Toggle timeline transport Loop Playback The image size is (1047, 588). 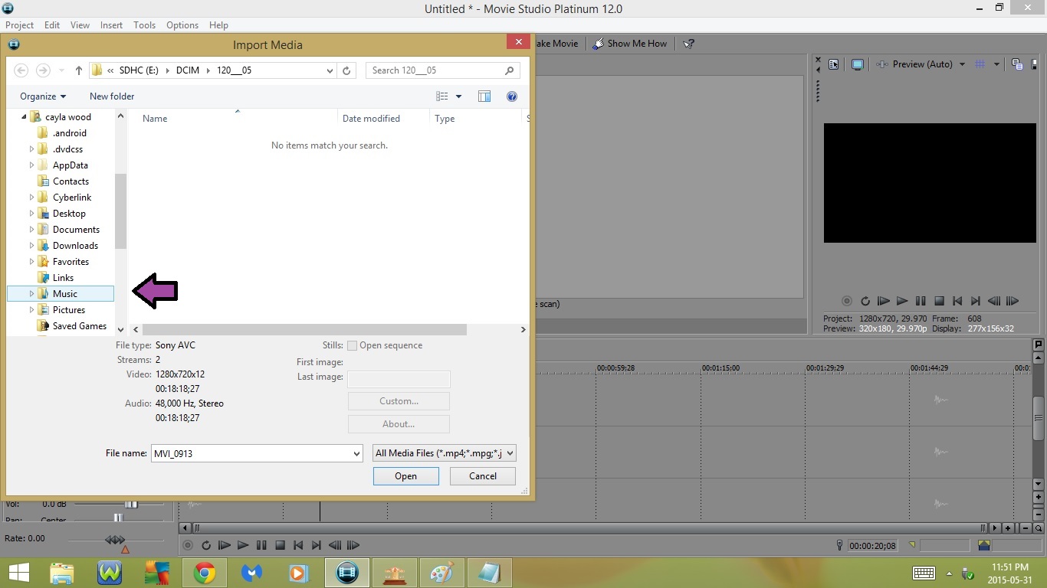pyautogui.click(x=206, y=546)
